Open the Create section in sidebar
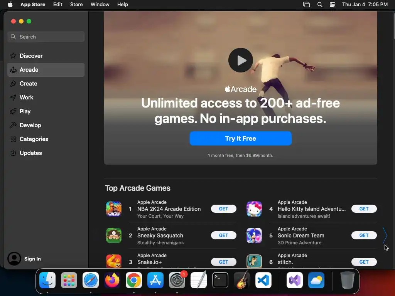This screenshot has width=395, height=296. tap(46, 84)
